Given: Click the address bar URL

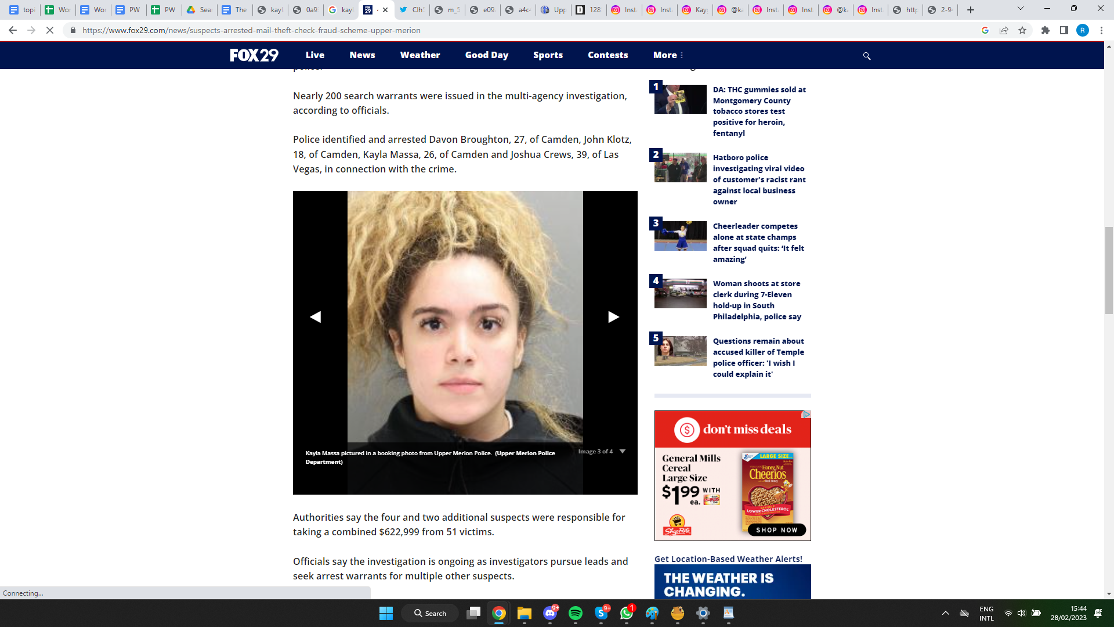Looking at the screenshot, I should click(x=251, y=30).
